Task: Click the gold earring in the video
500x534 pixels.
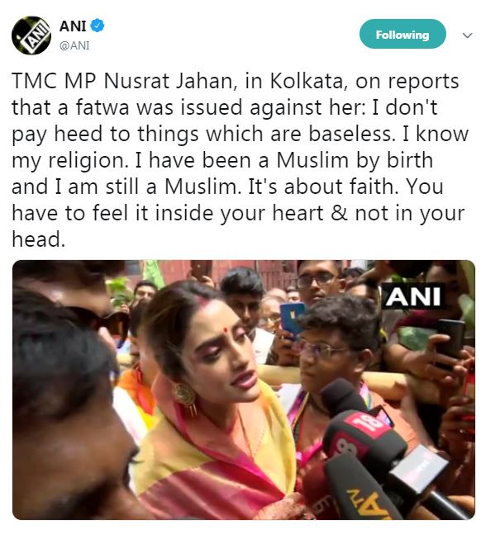Action: tap(184, 397)
